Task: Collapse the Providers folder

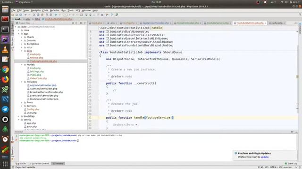Action: [x=22, y=82]
